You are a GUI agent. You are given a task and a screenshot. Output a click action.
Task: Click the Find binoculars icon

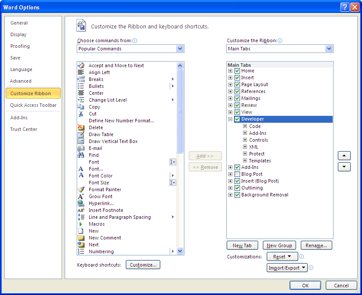coord(81,155)
